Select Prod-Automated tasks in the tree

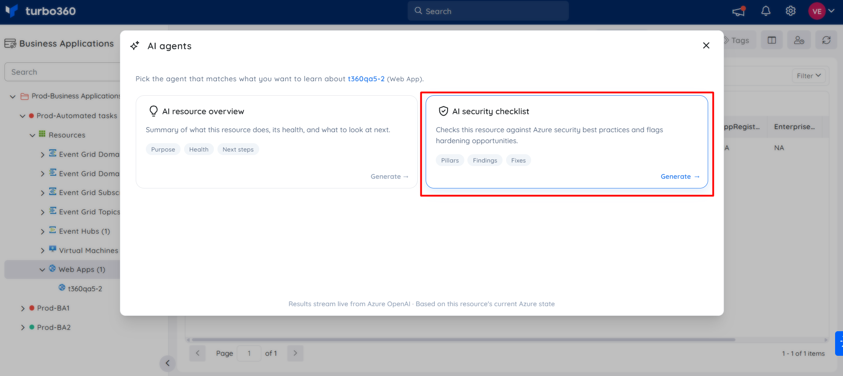77,116
